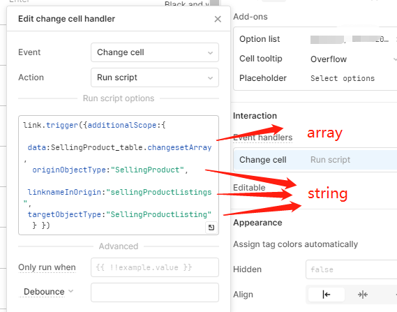Click the Option list label

(x=260, y=39)
